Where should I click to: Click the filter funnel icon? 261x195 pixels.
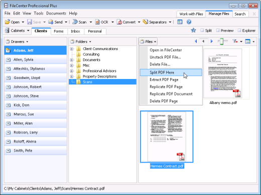[235, 41]
